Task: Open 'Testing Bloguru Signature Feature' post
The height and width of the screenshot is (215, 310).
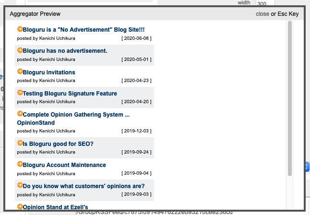Action: [x=70, y=94]
